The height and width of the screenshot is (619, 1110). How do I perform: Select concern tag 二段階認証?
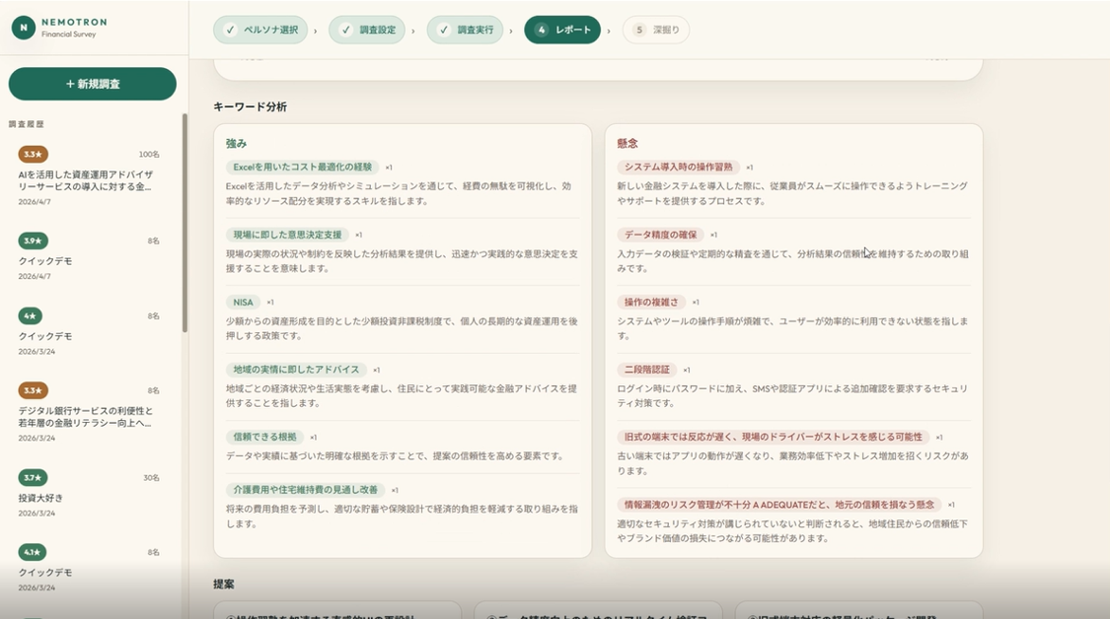[646, 370]
